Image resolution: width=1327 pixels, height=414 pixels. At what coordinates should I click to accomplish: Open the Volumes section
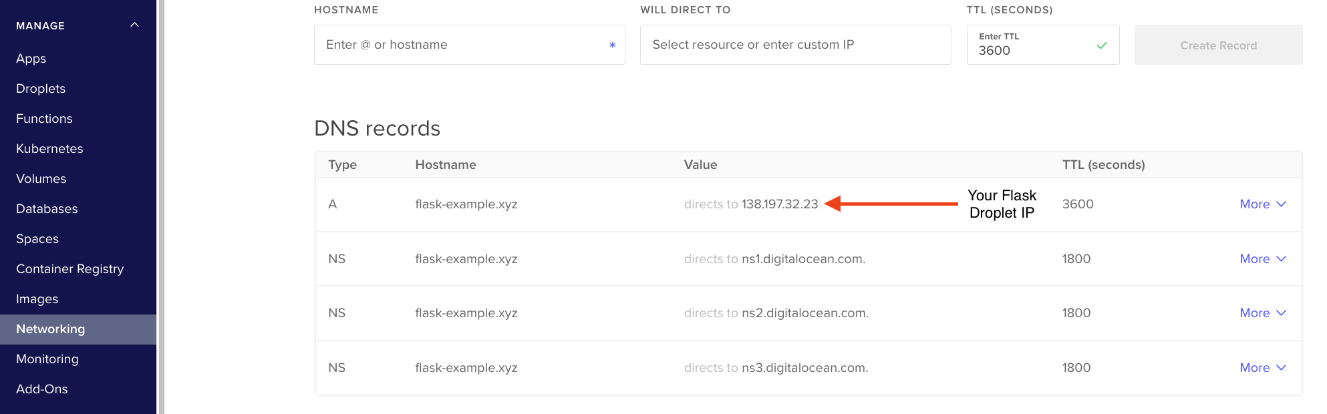point(41,178)
